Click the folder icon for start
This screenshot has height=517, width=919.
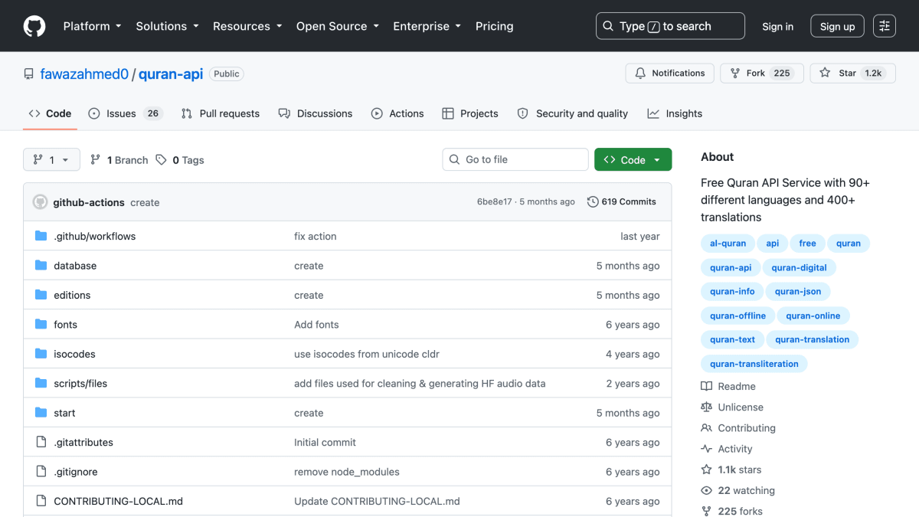41,413
